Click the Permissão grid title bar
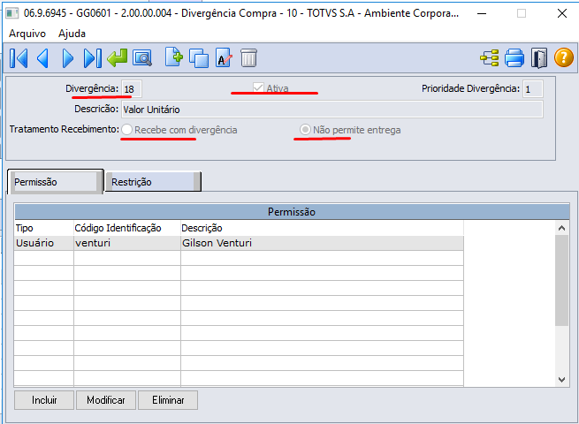 292,212
